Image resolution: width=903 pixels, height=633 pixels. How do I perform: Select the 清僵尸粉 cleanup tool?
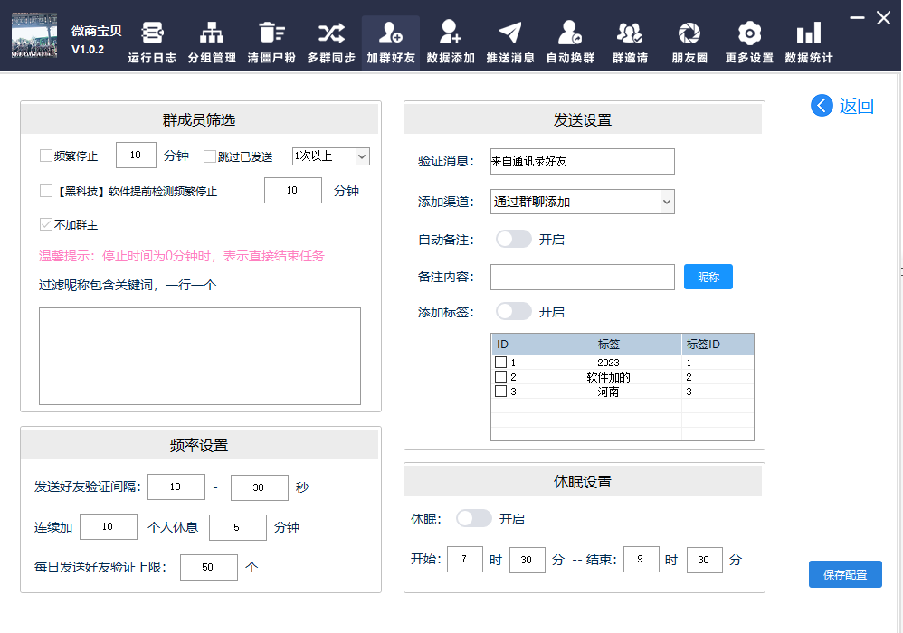tap(271, 42)
